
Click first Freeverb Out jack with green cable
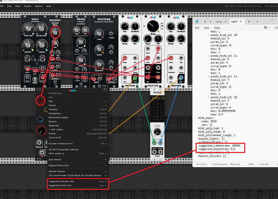click(x=135, y=77)
